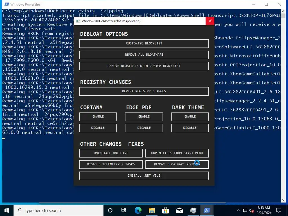This screenshot has height=216, width=288.
Task: Click the Customise Blocklist button
Action: pyautogui.click(x=144, y=44)
